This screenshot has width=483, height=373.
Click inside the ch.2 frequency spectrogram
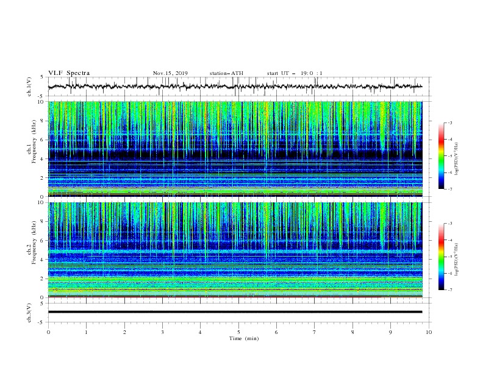[235, 250]
